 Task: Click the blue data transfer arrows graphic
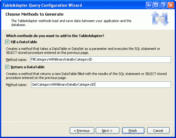160,19
